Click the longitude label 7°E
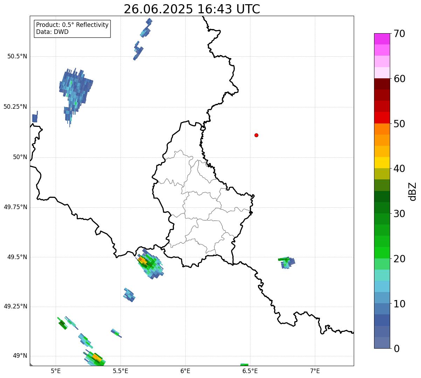The width and height of the screenshot is (421, 378). pos(315,371)
